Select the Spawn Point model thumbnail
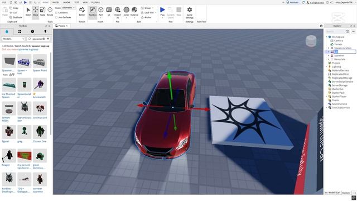The height and width of the screenshot is (201, 357). (40, 61)
